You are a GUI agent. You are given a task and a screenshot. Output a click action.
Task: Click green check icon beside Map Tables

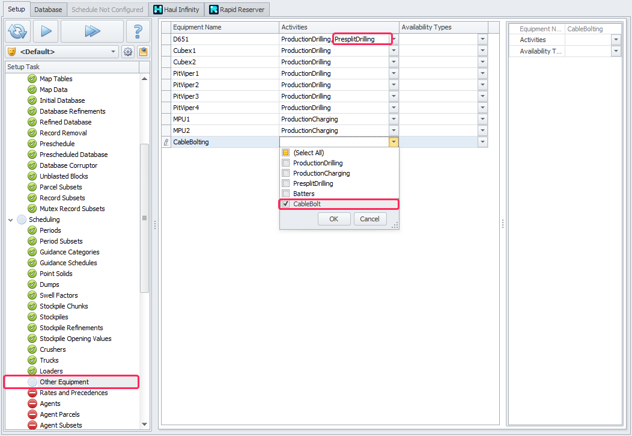[x=32, y=79]
